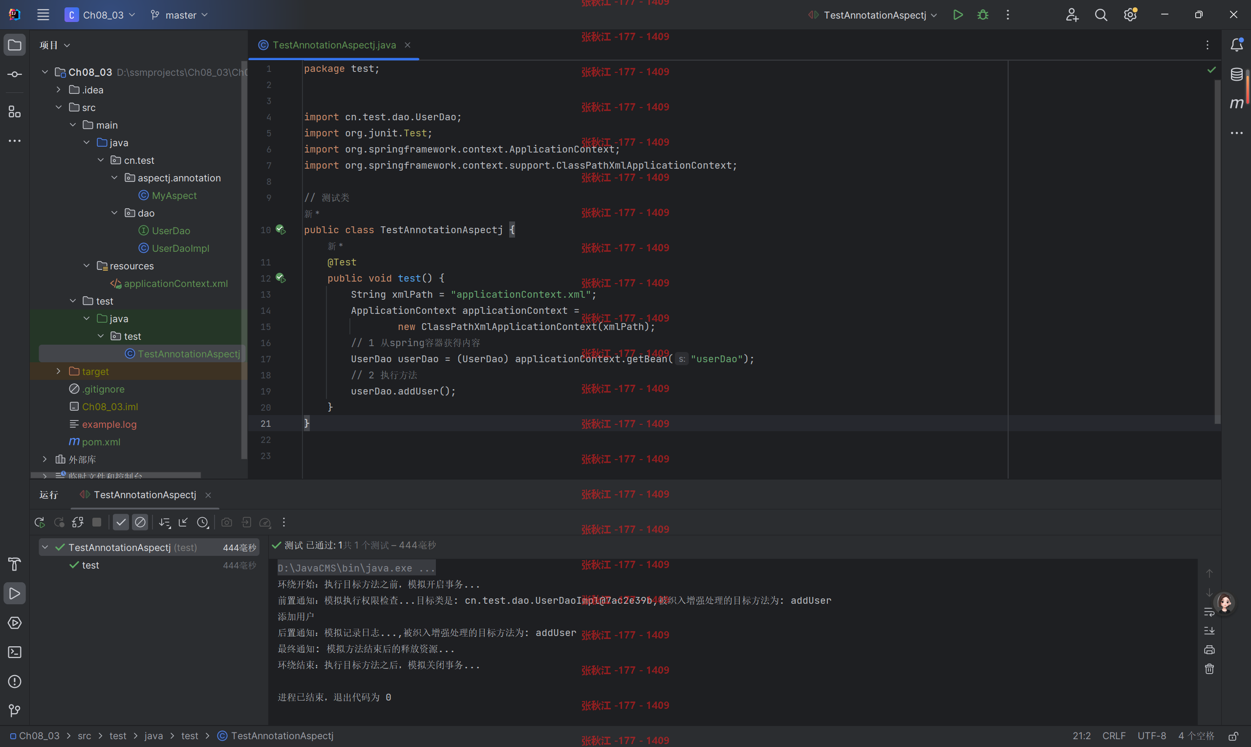Print console output

click(x=1209, y=650)
